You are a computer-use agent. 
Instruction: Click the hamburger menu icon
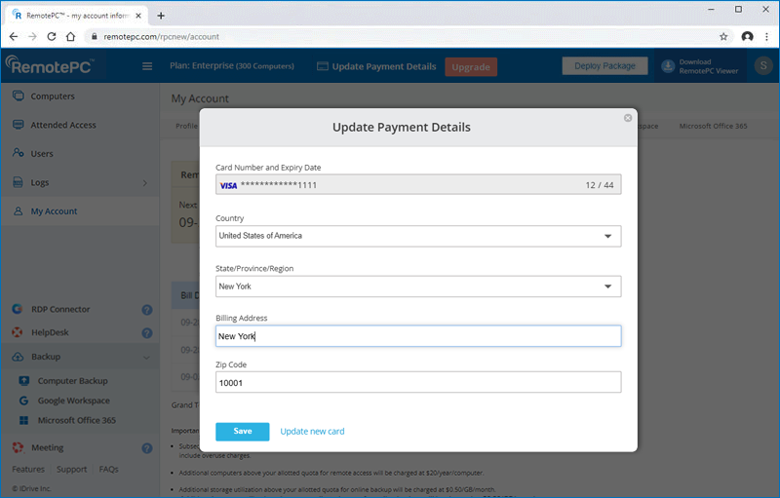147,66
